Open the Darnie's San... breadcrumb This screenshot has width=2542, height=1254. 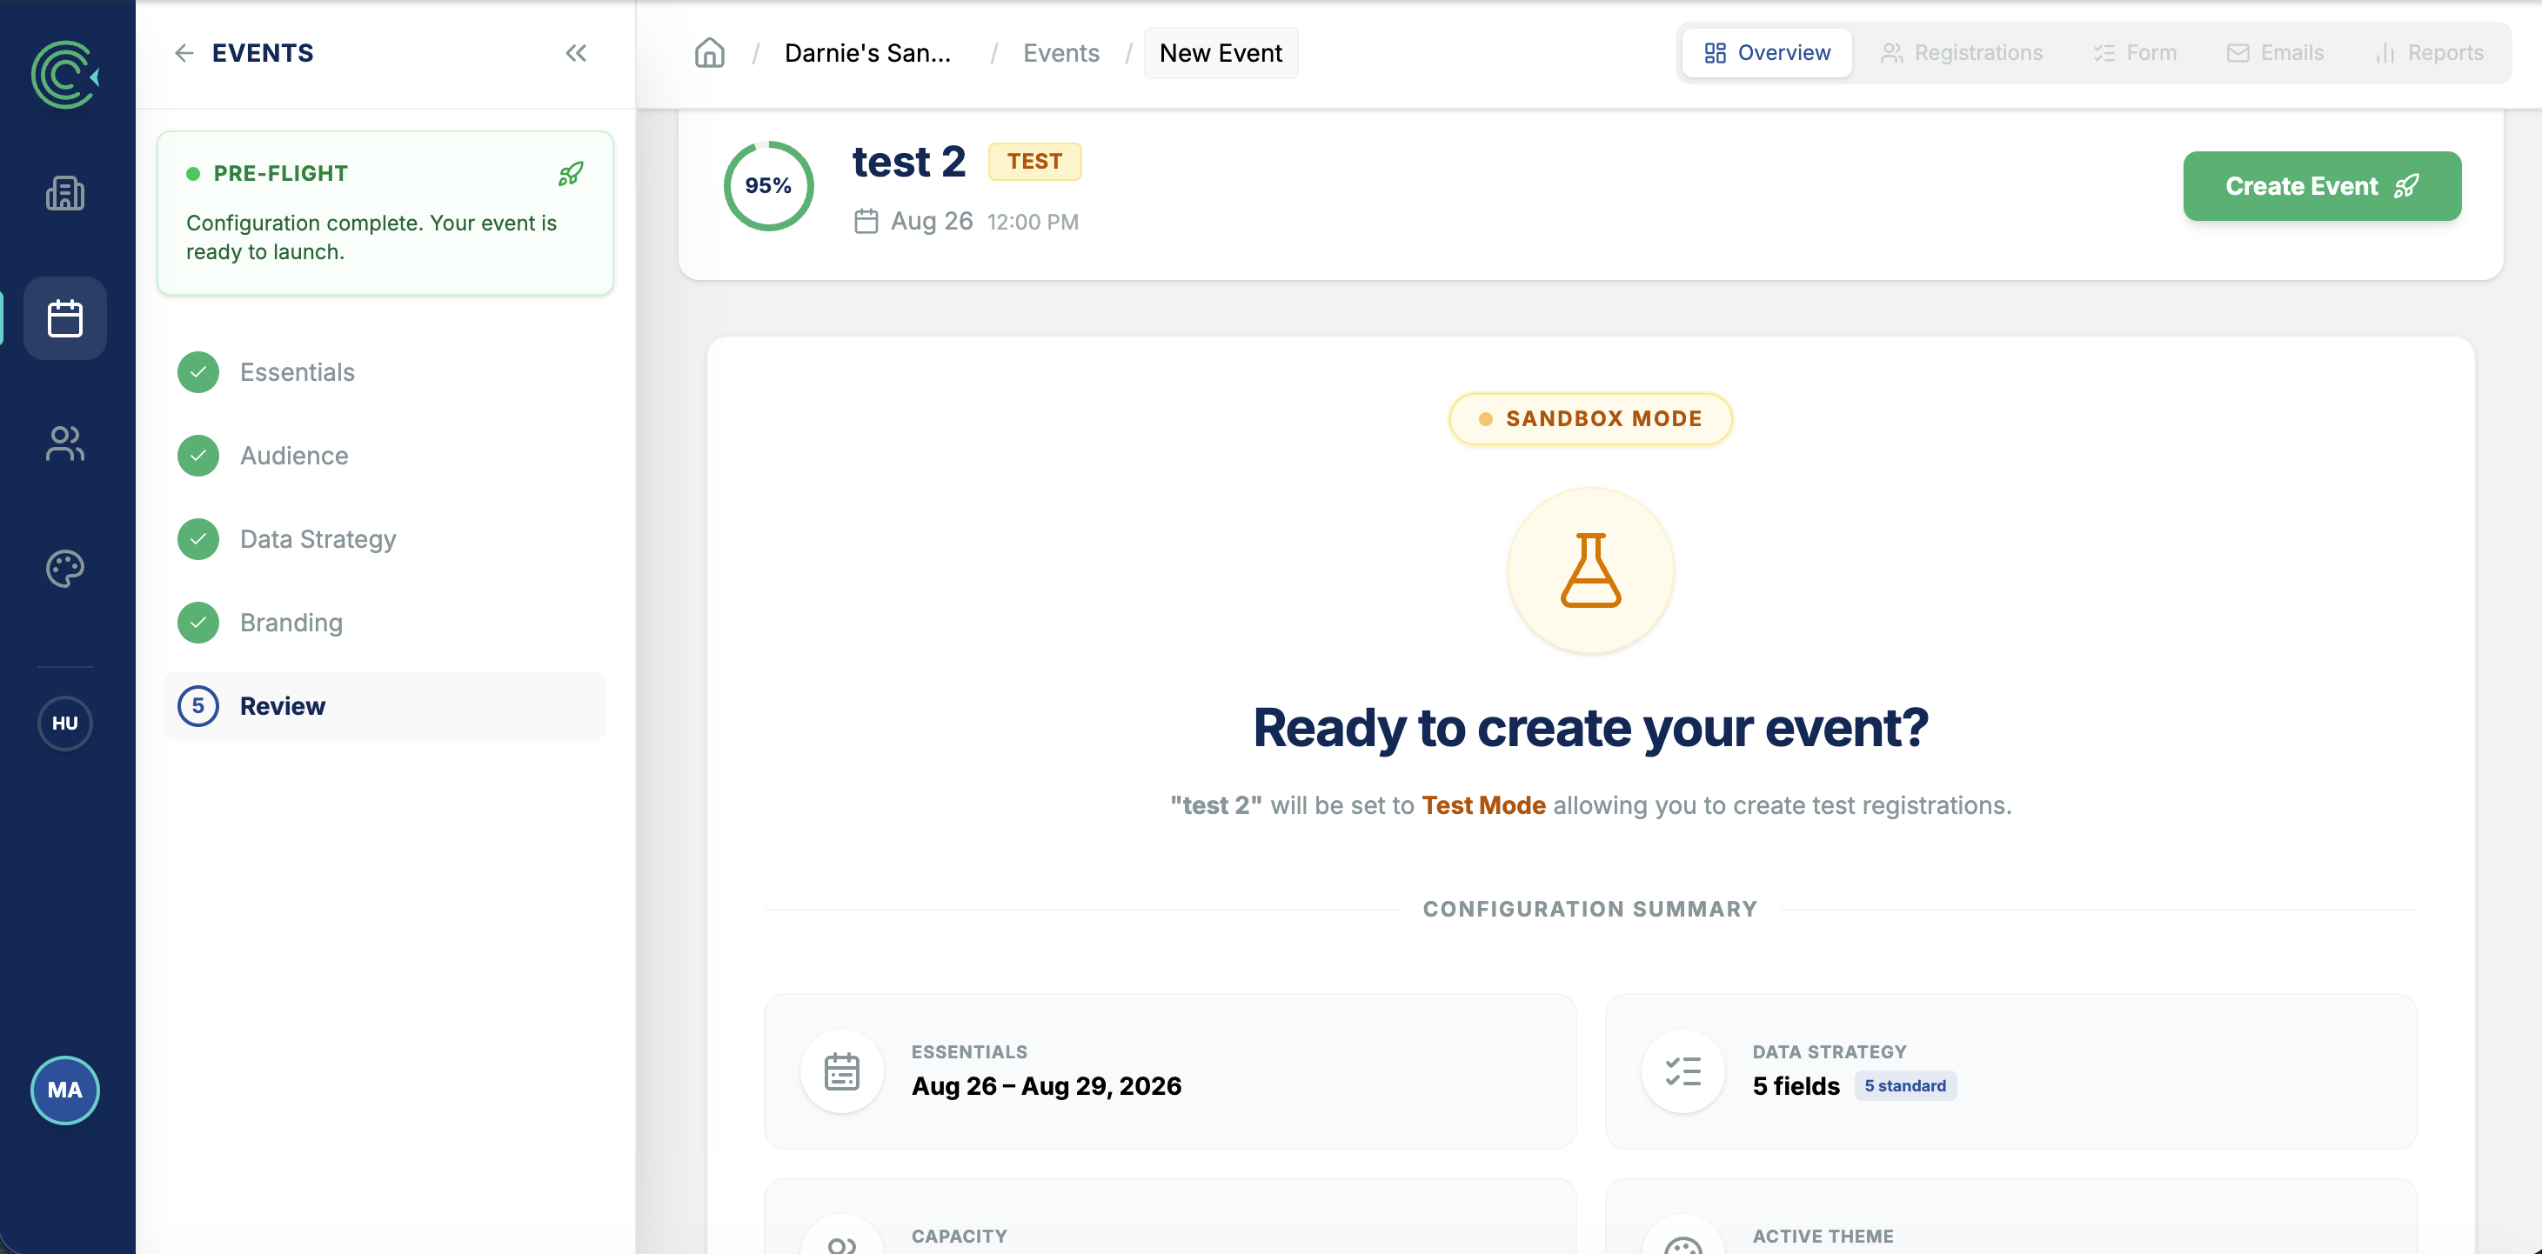pyautogui.click(x=867, y=53)
